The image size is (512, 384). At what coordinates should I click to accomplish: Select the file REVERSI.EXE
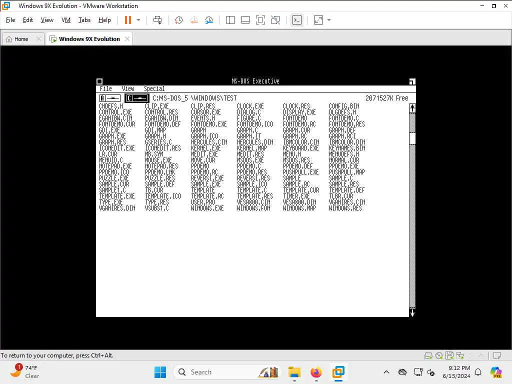pyautogui.click(x=207, y=178)
